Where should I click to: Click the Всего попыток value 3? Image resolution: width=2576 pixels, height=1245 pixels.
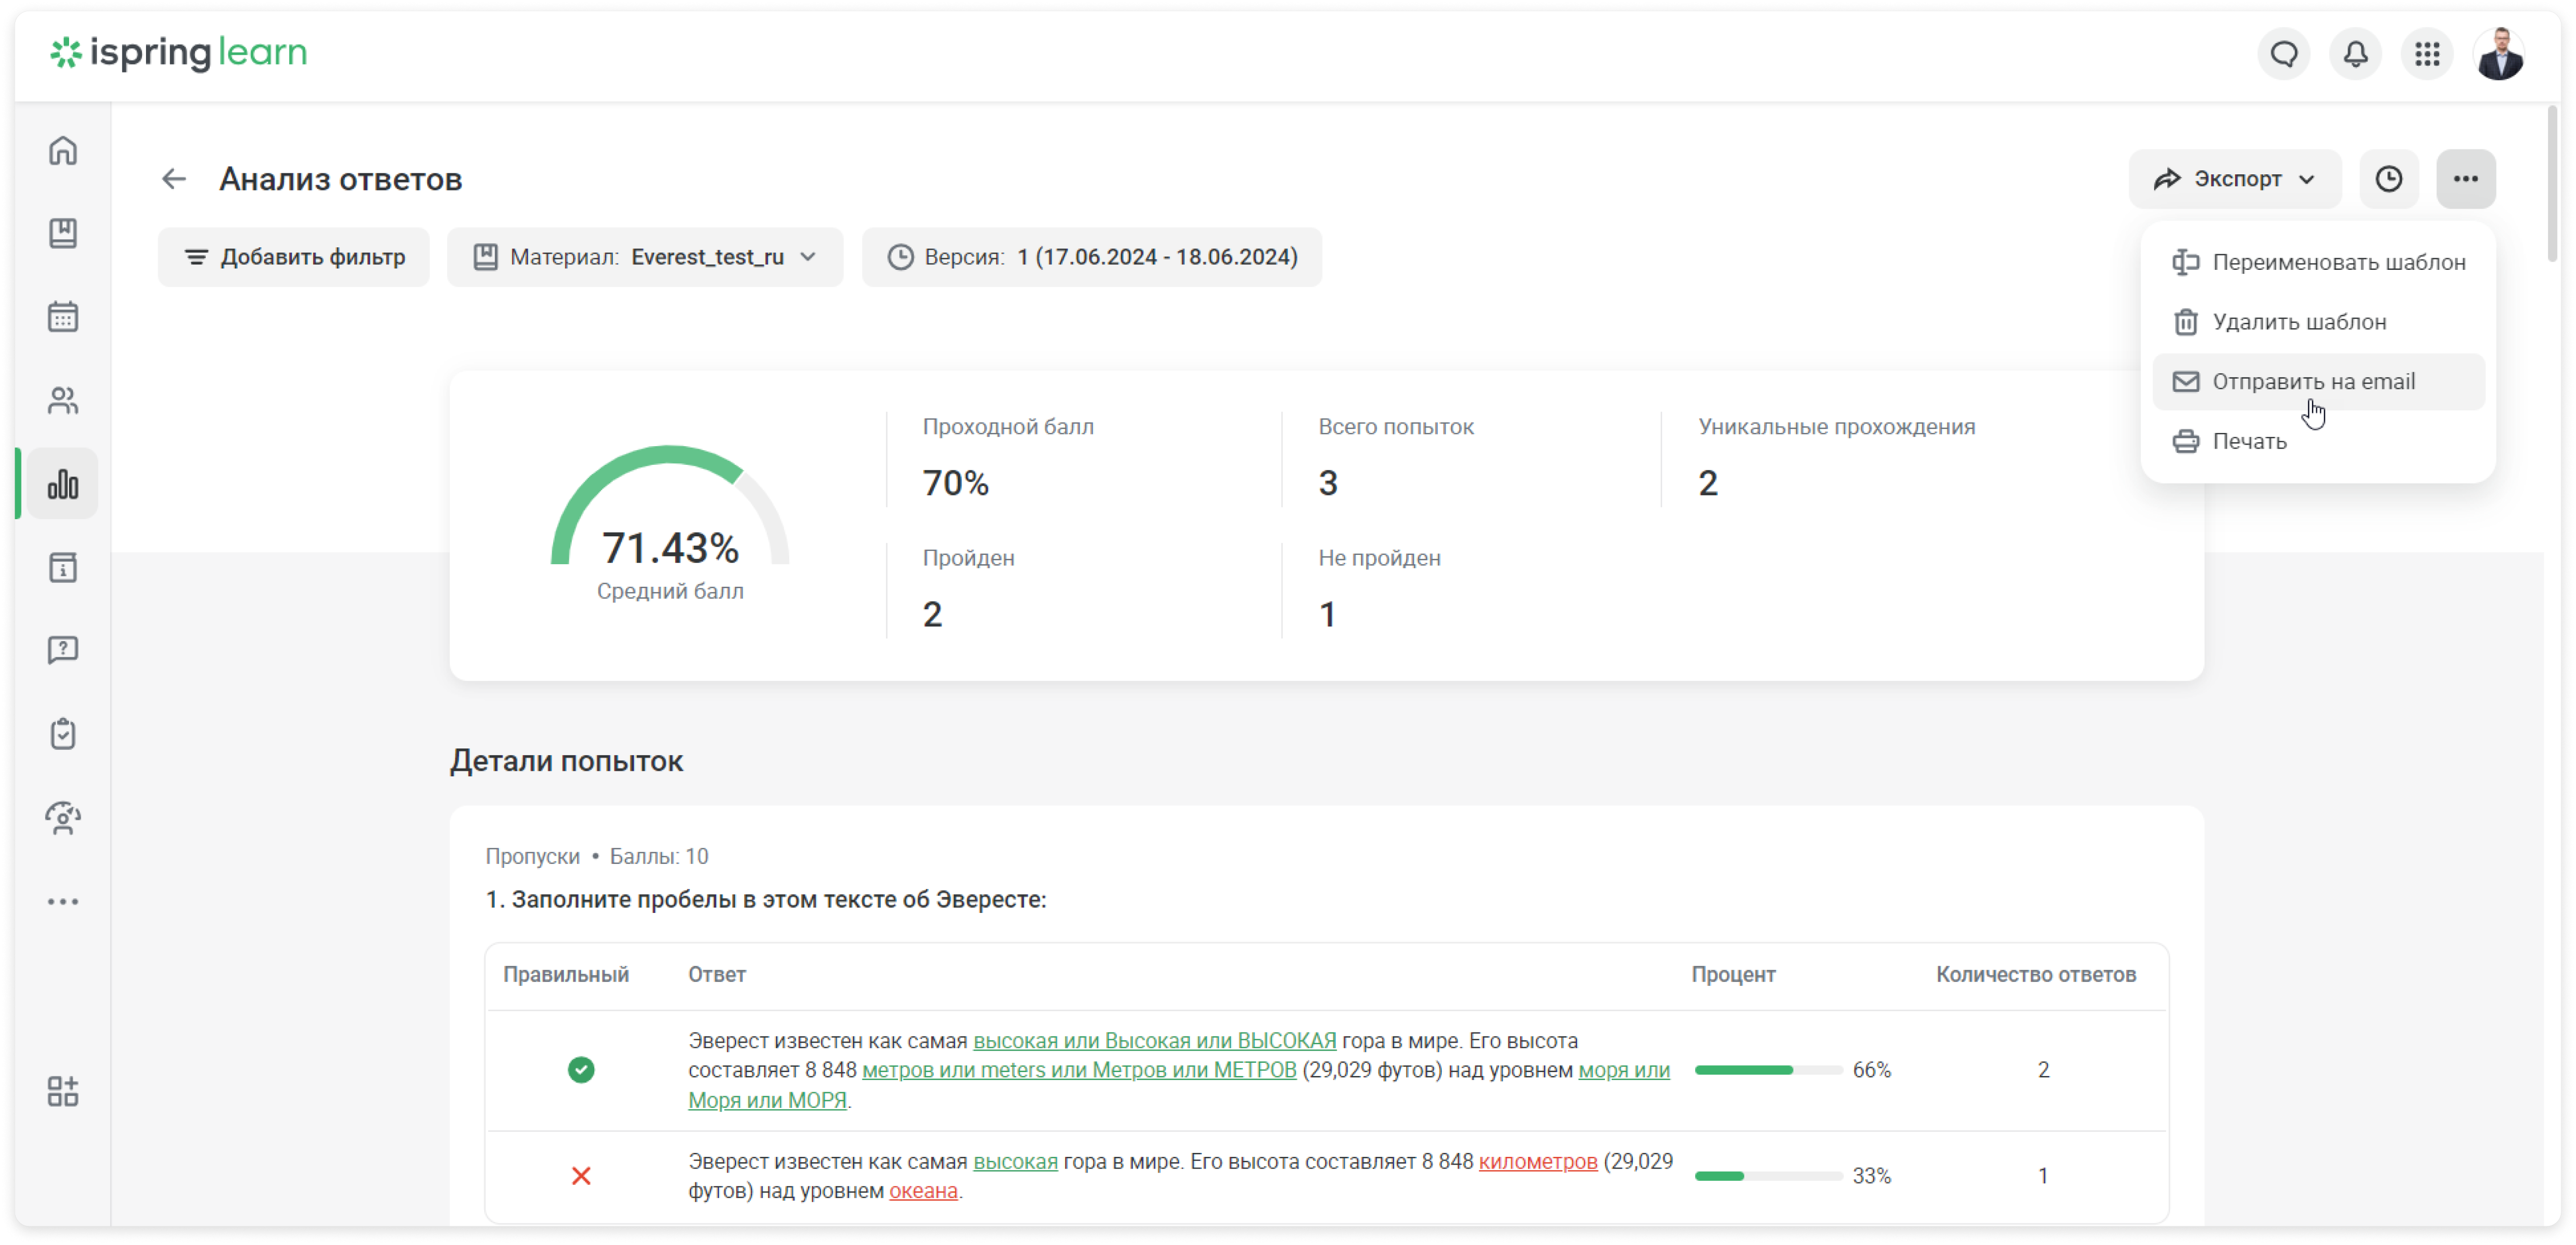(1327, 483)
